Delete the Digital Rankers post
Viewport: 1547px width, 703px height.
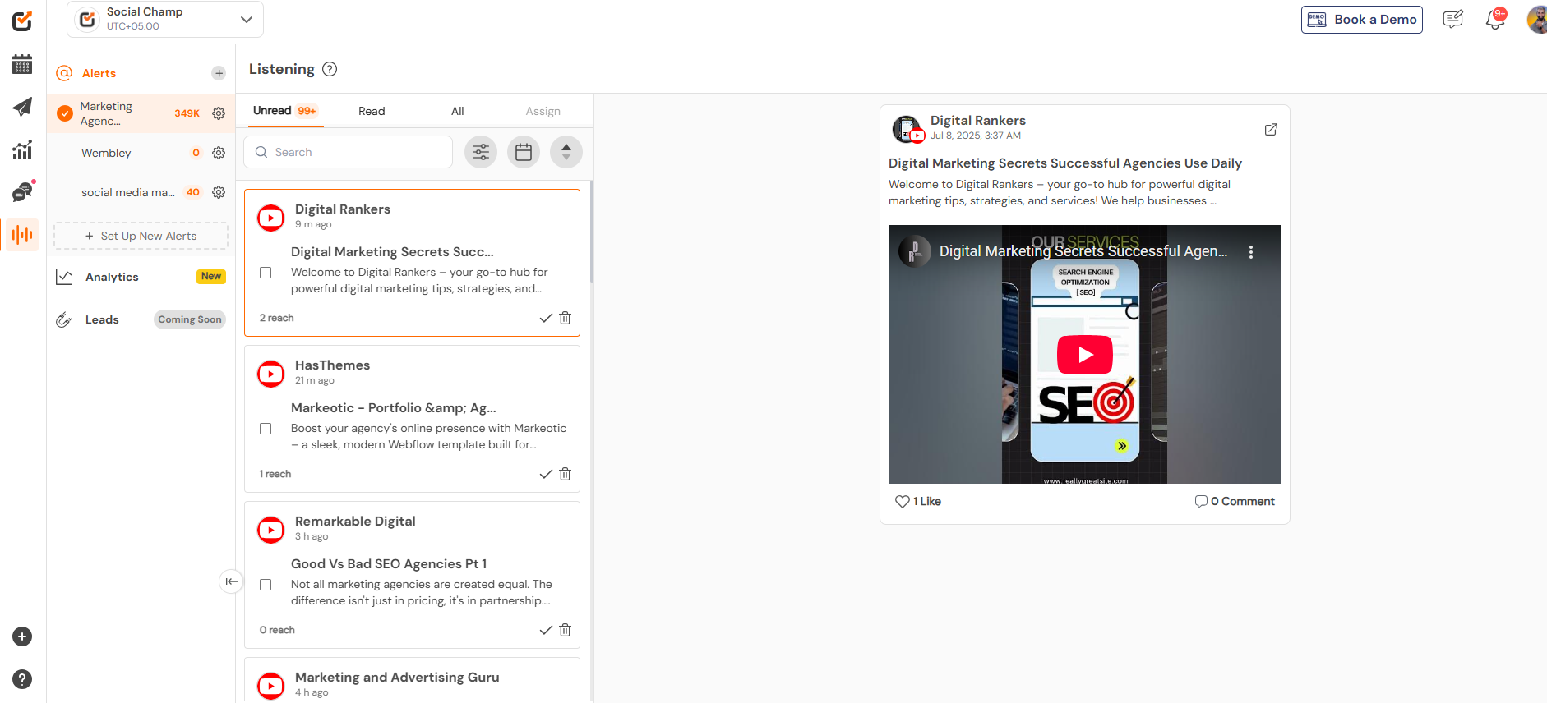(566, 318)
